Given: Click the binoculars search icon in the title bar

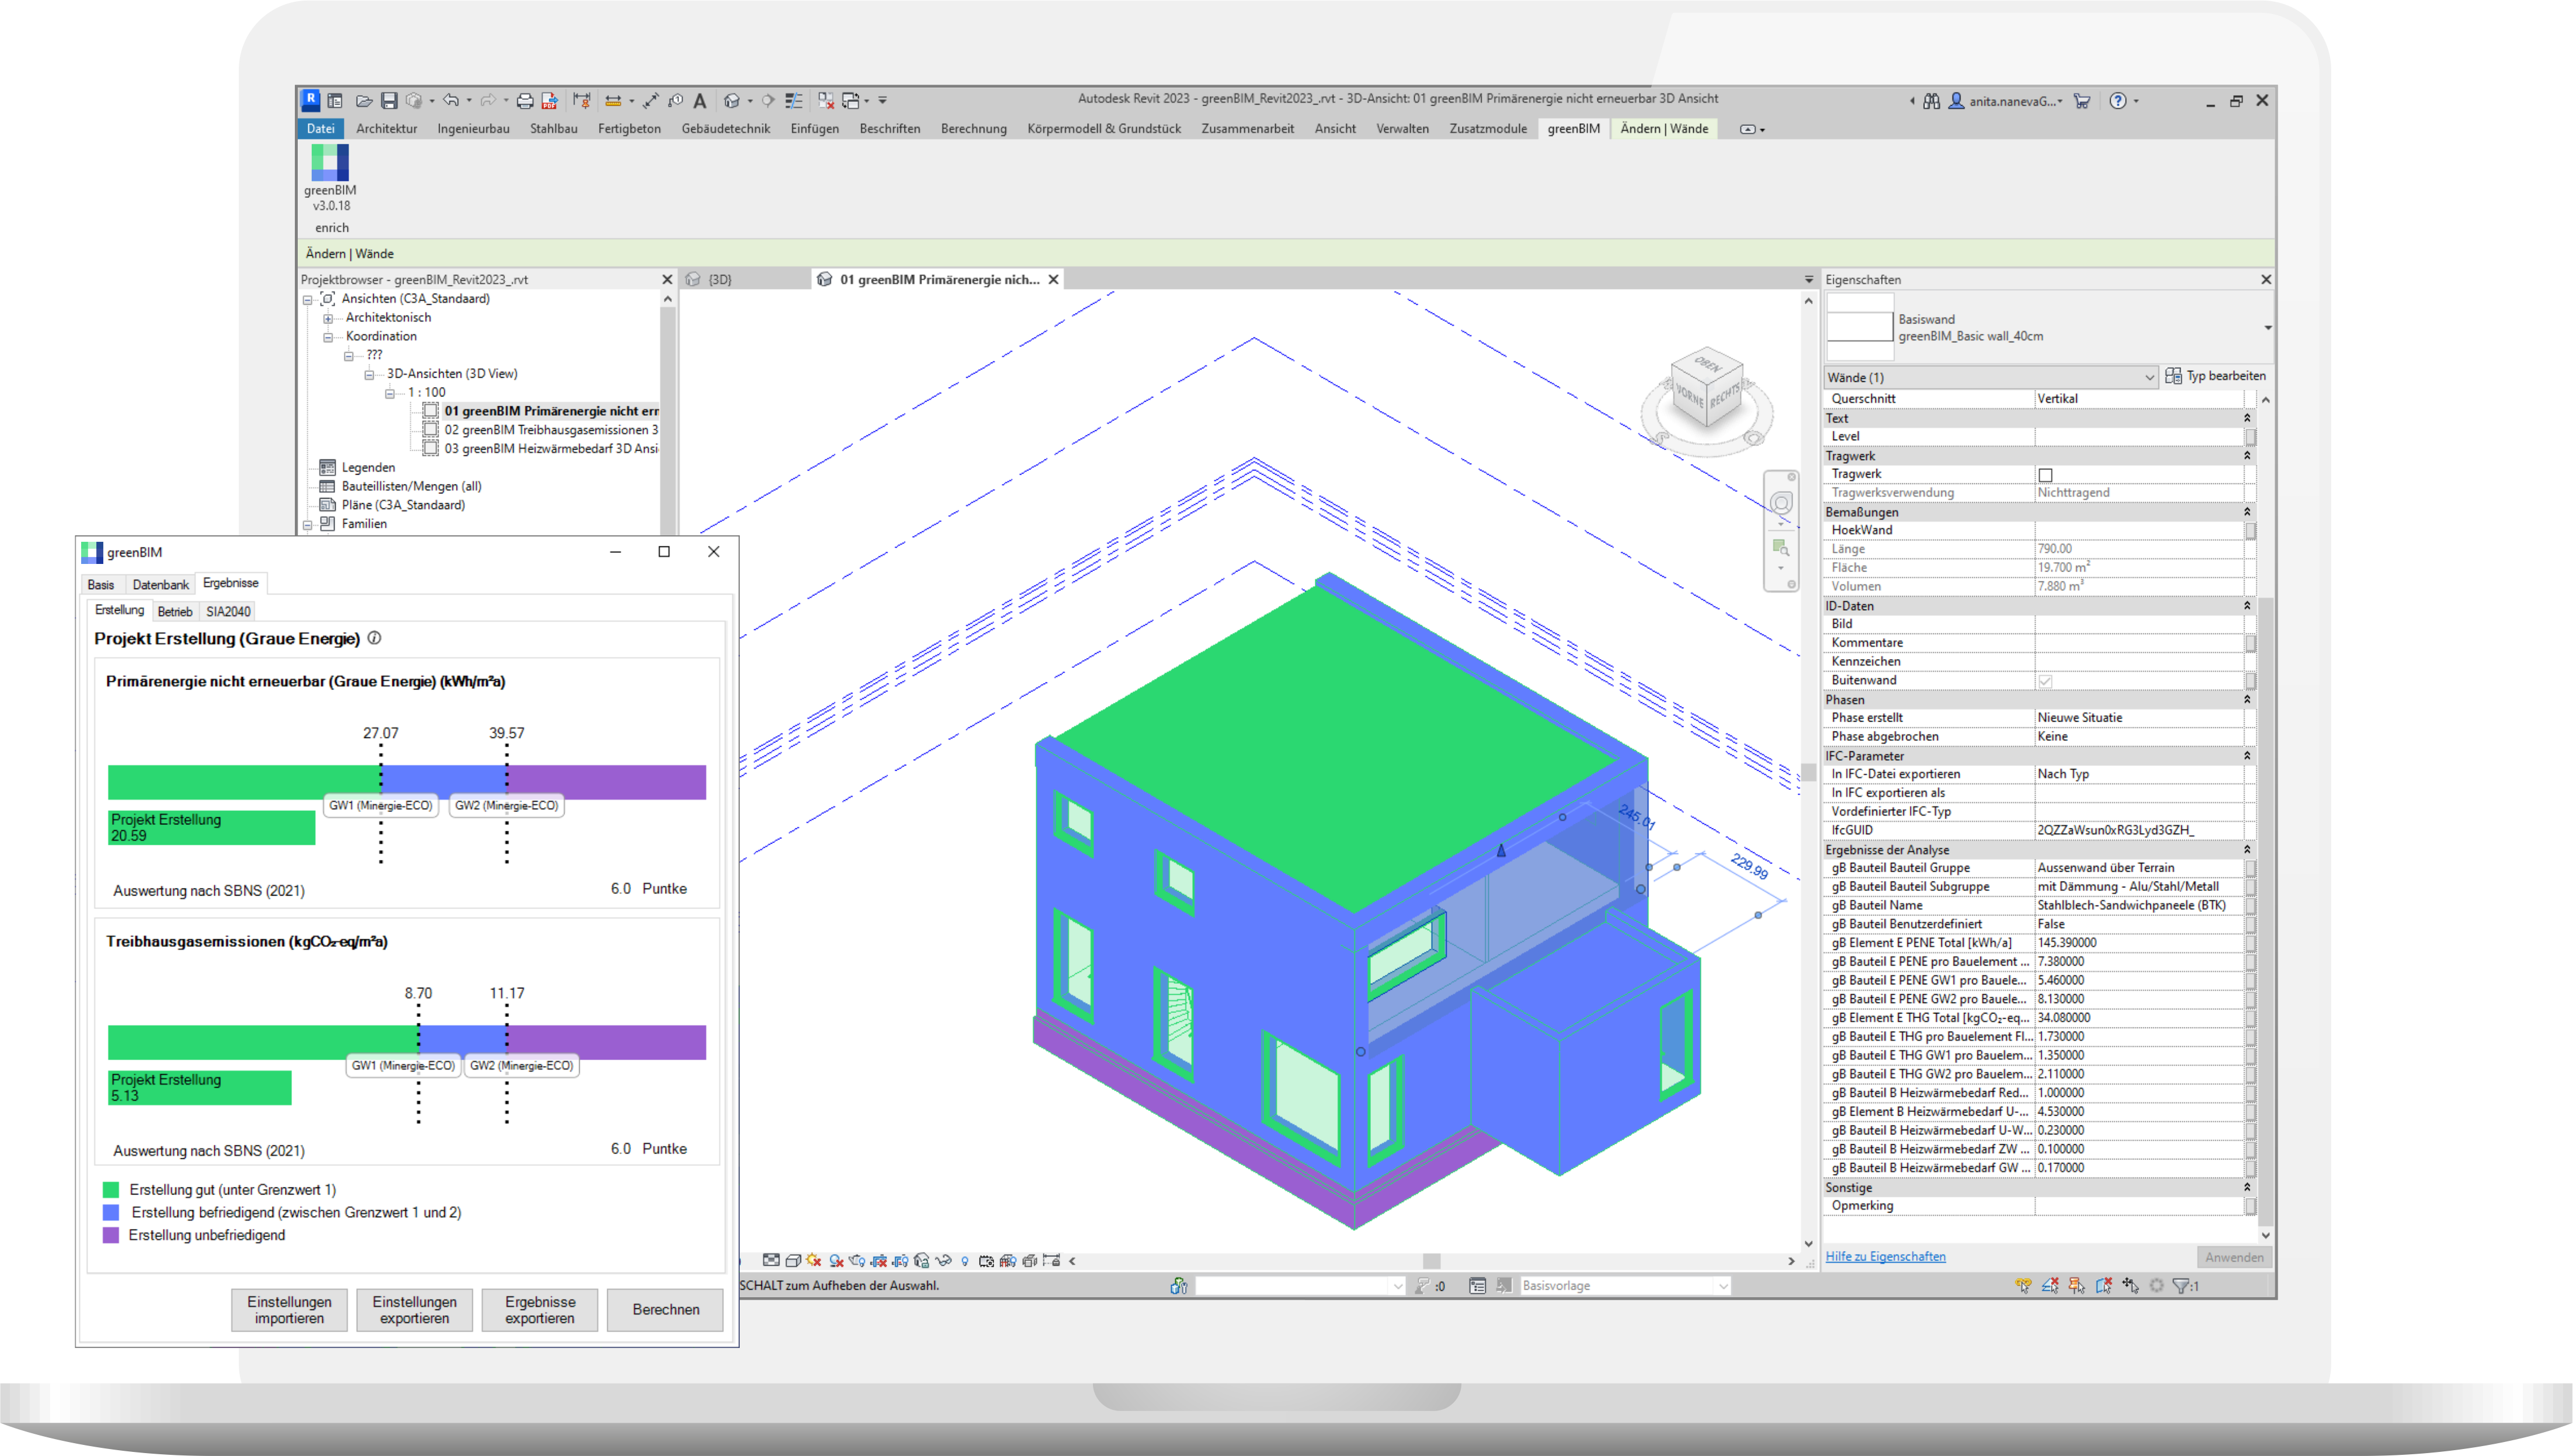Looking at the screenshot, I should pos(1932,101).
